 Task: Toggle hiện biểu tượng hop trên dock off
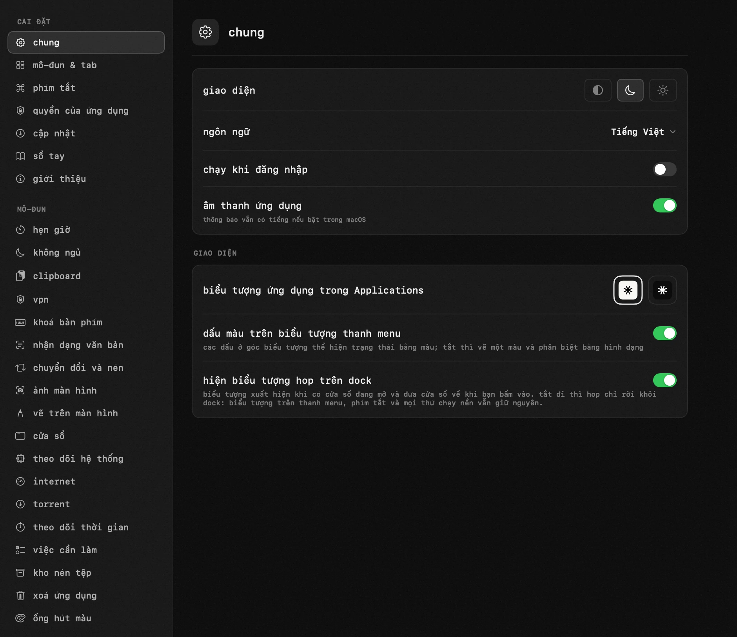pyautogui.click(x=664, y=380)
